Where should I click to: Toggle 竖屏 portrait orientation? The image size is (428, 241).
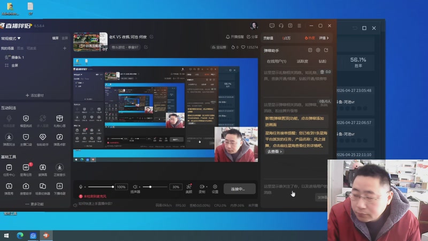click(65, 38)
